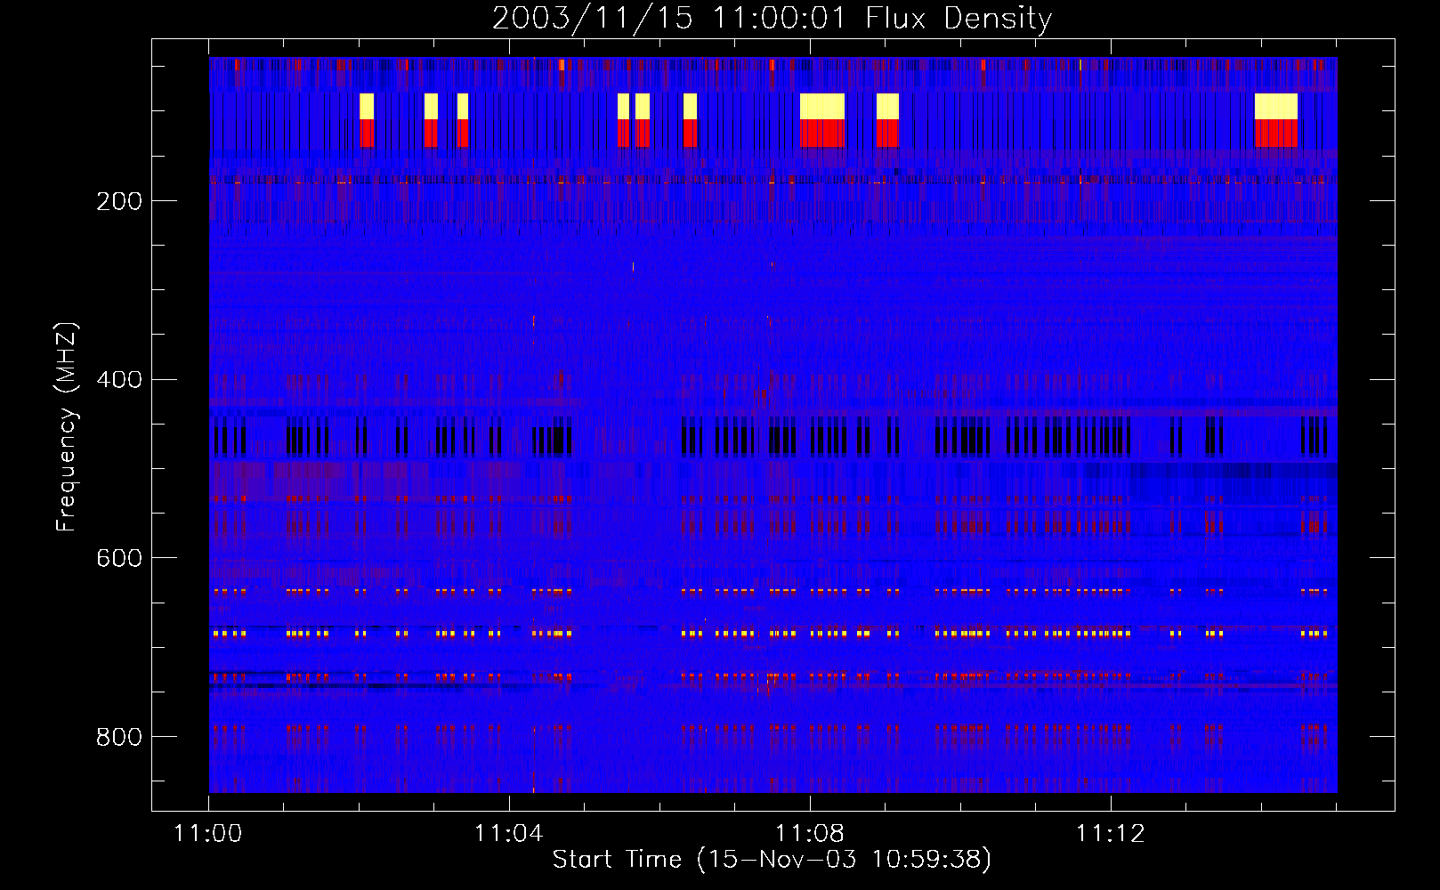The image size is (1440, 890).
Task: Click the yellow burst block near 11:14
Action: coord(1276,107)
